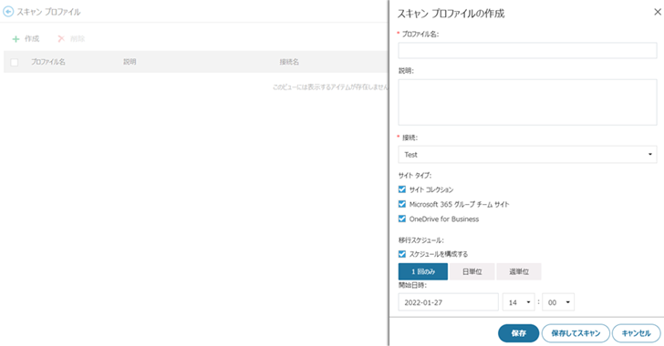This screenshot has height=346, width=664.
Task: Close the スキャン プロファイルの作成 panel
Action: (658, 12)
